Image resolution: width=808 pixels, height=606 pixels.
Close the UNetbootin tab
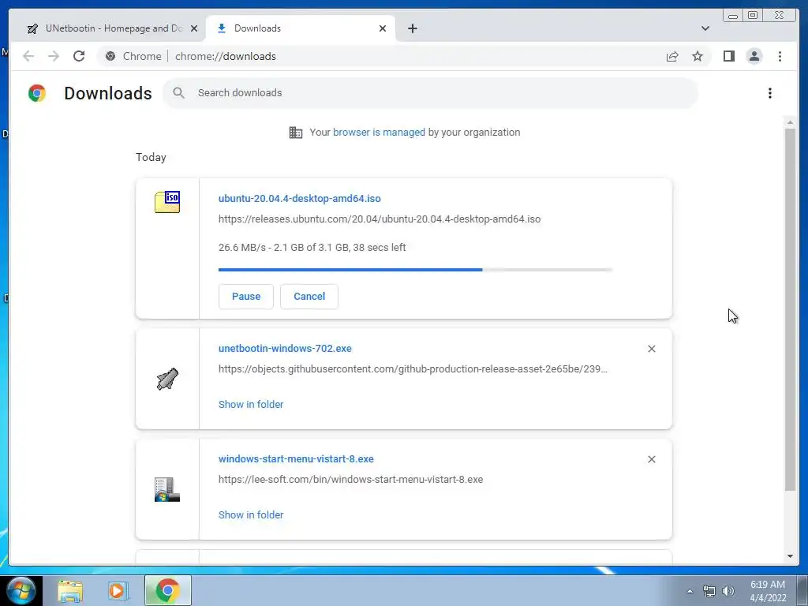pos(194,28)
